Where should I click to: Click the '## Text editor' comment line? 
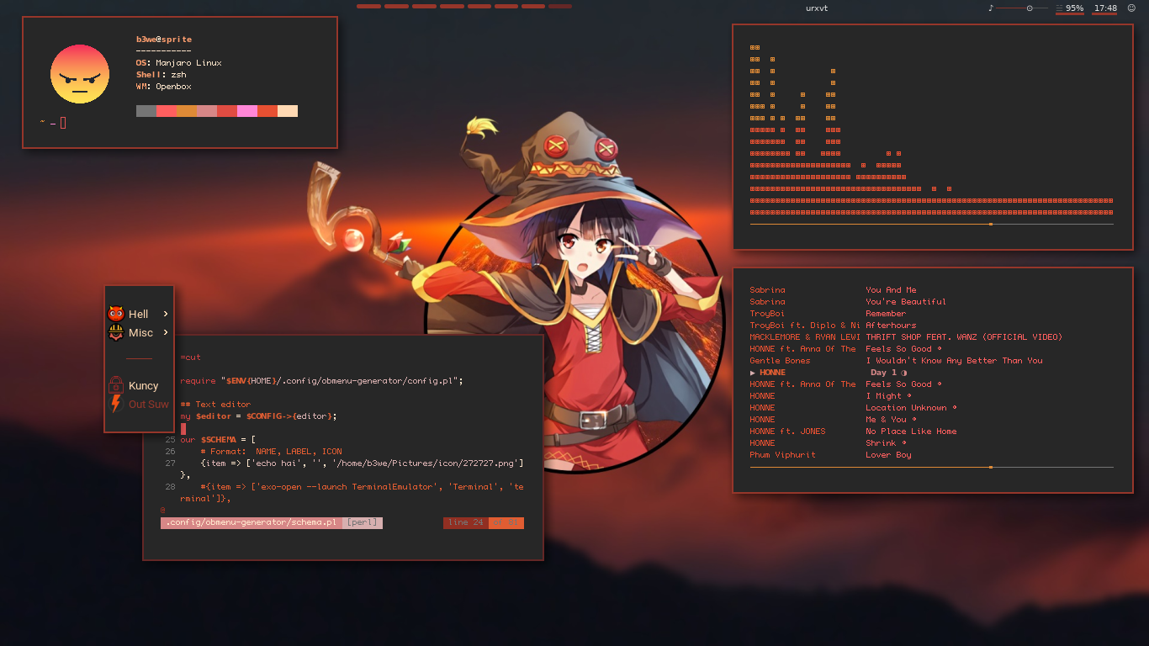tap(215, 405)
